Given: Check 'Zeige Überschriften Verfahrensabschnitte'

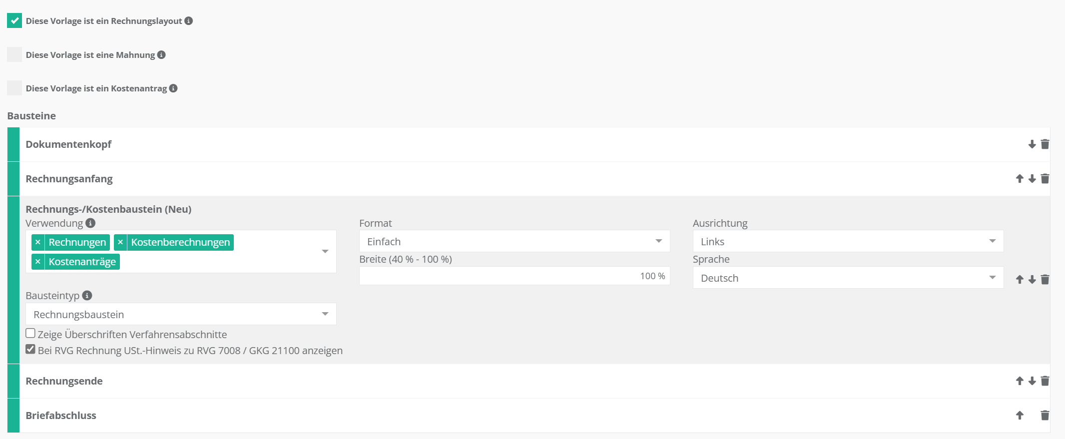Looking at the screenshot, I should pyautogui.click(x=30, y=334).
